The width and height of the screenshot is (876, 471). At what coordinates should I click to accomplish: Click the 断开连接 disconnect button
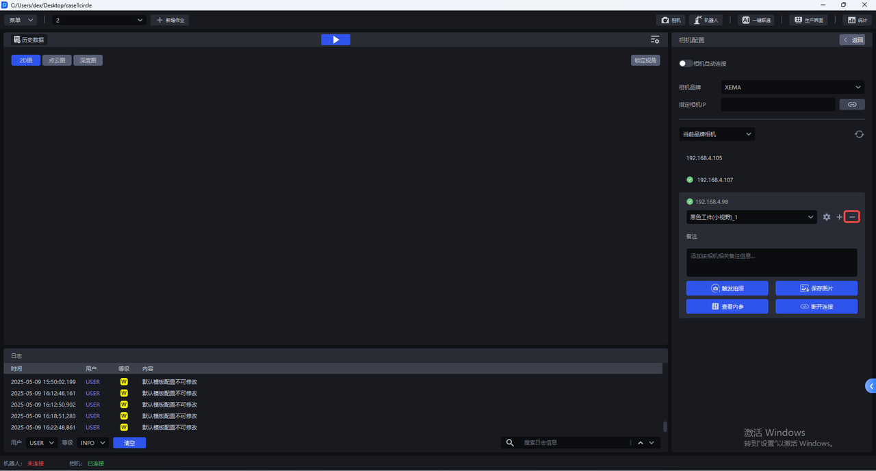click(816, 307)
